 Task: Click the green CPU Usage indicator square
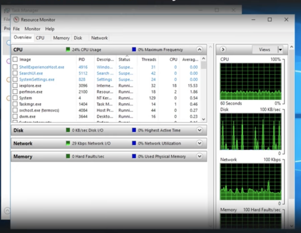(68, 49)
